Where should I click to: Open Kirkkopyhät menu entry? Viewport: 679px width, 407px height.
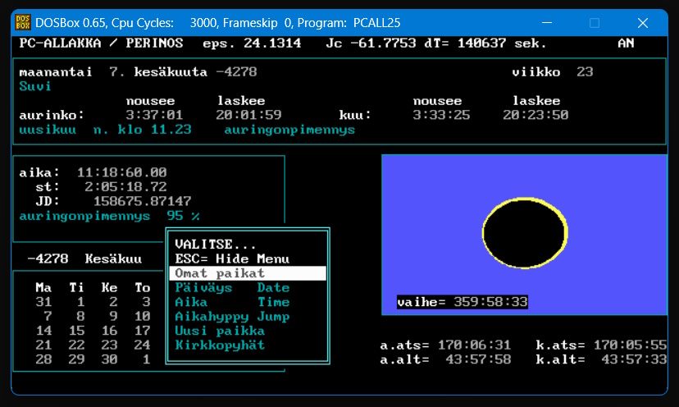click(220, 345)
